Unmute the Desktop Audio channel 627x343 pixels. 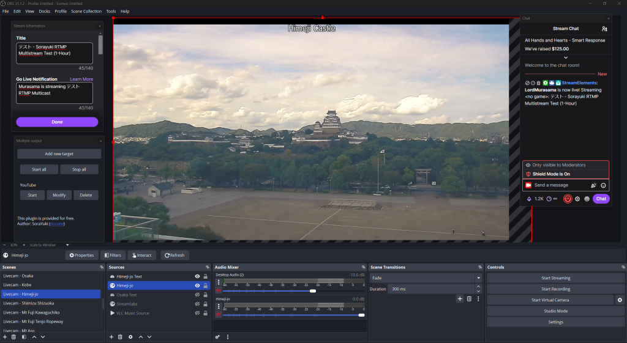click(x=218, y=291)
